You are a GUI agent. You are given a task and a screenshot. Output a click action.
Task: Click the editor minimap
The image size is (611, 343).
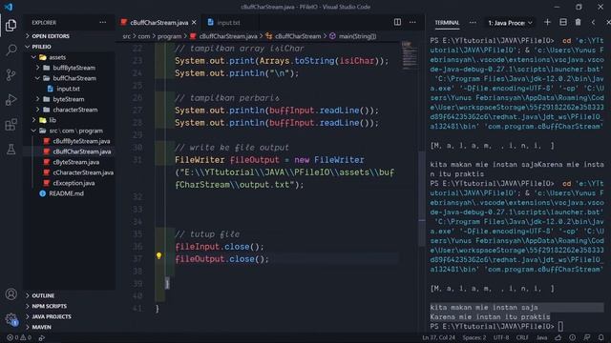click(x=409, y=55)
